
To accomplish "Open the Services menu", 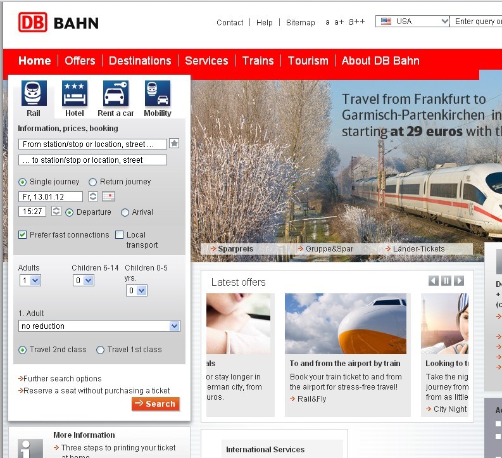I will [x=206, y=61].
